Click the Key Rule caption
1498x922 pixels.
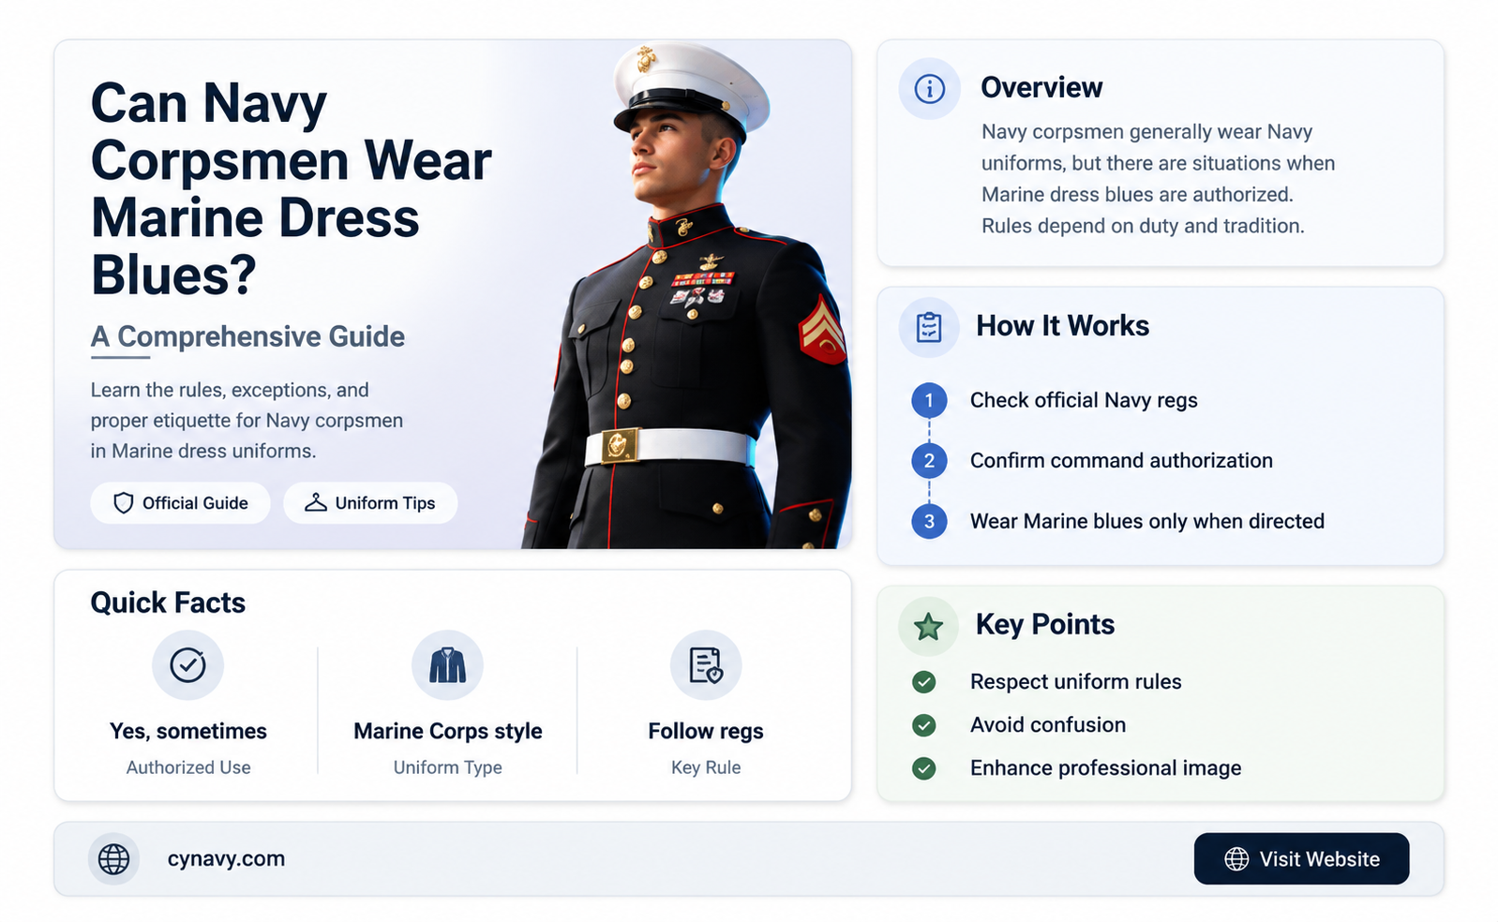pos(706,767)
